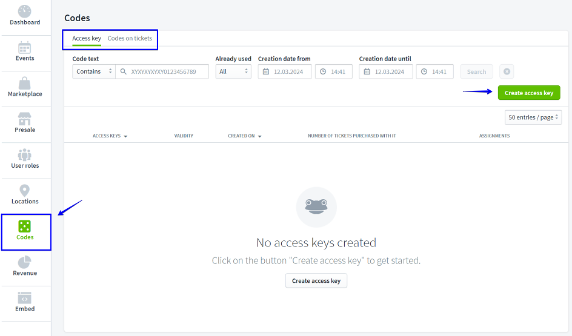Open the Embed code icon
Screen dimensions: 572x336
pyautogui.click(x=25, y=297)
